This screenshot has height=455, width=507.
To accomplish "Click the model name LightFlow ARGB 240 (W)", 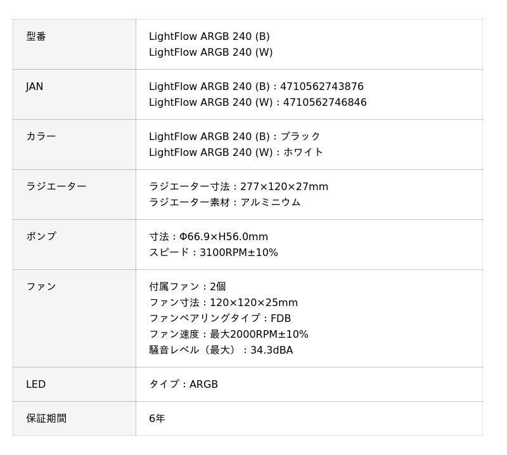I will [210, 53].
